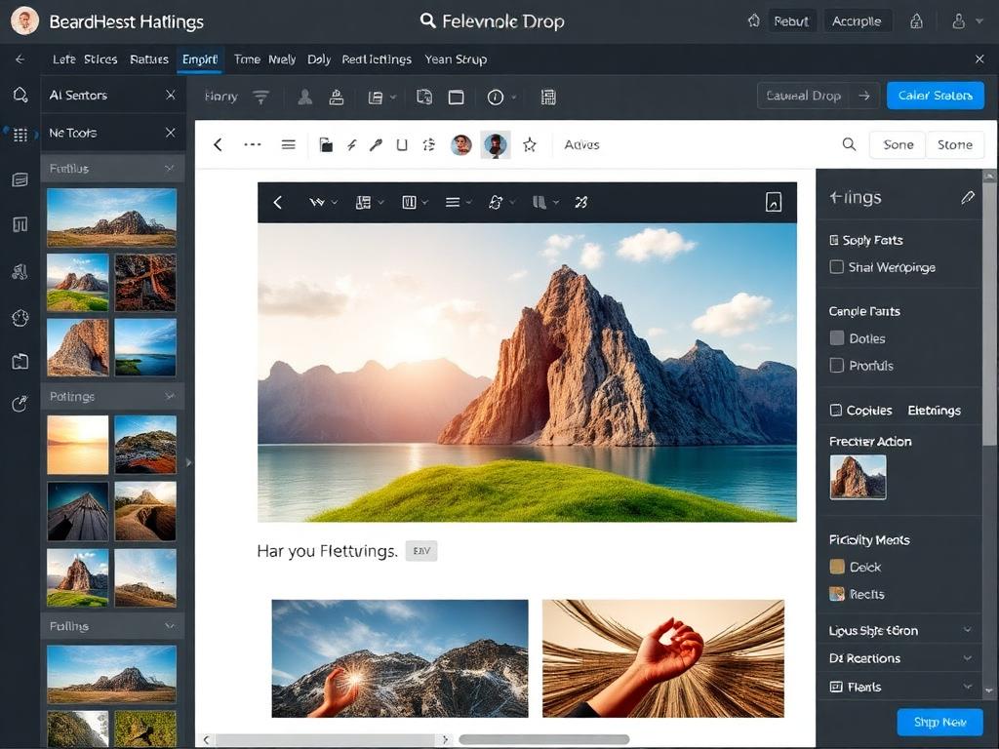Click the user profile avatar in header
999x749 pixels.
pyautogui.click(x=24, y=21)
